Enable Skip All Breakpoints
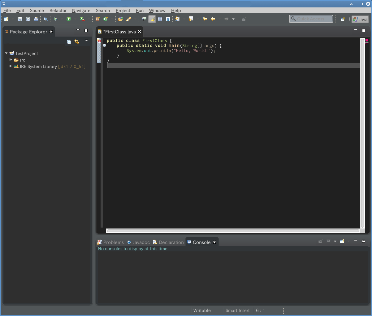This screenshot has height=316, width=372. tap(45, 19)
